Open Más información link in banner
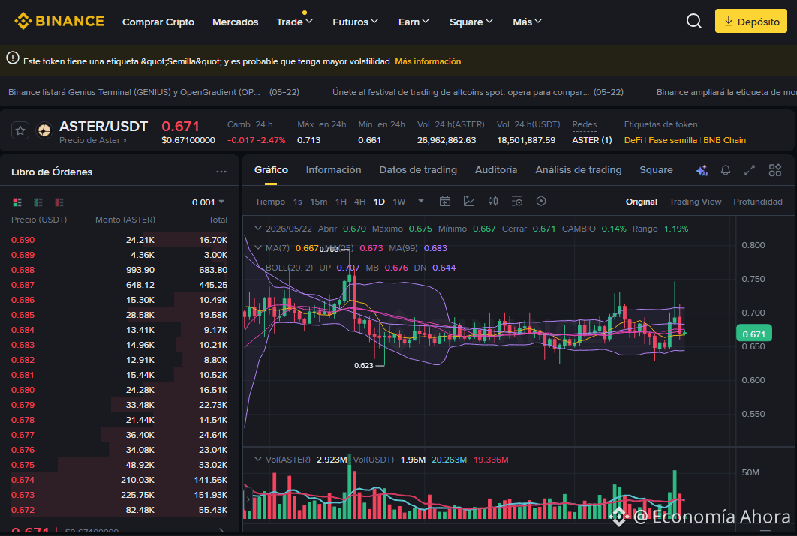Image resolution: width=797 pixels, height=536 pixels. point(428,61)
